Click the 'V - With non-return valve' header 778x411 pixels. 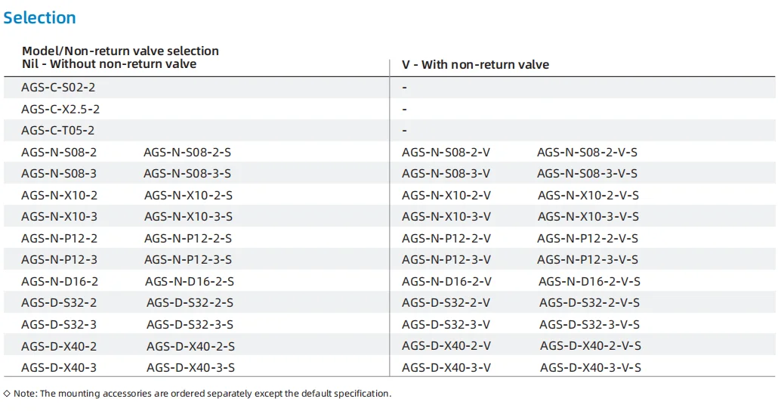click(x=475, y=65)
